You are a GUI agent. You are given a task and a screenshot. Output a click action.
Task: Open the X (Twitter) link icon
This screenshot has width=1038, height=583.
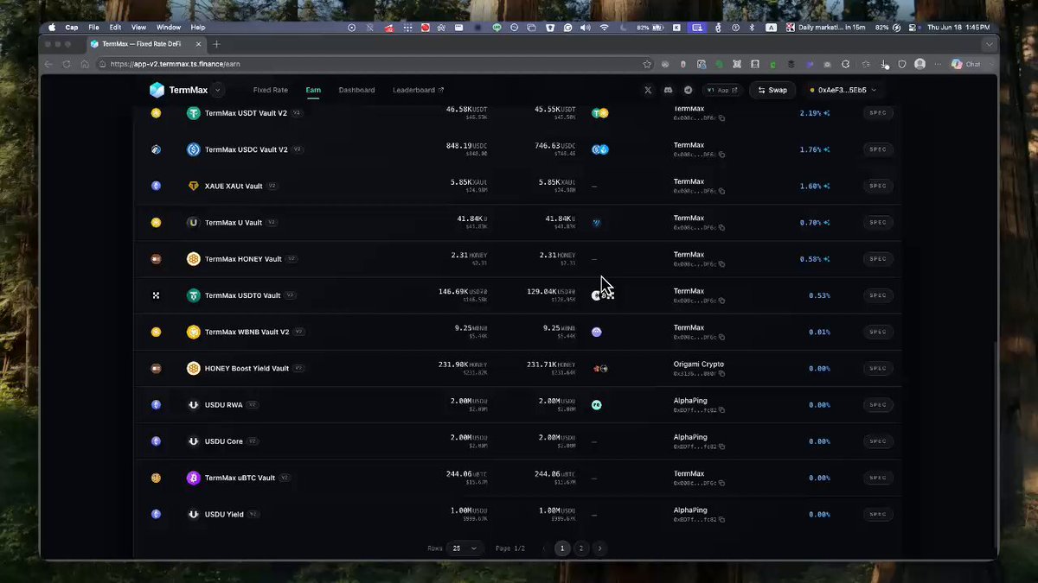pyautogui.click(x=648, y=90)
